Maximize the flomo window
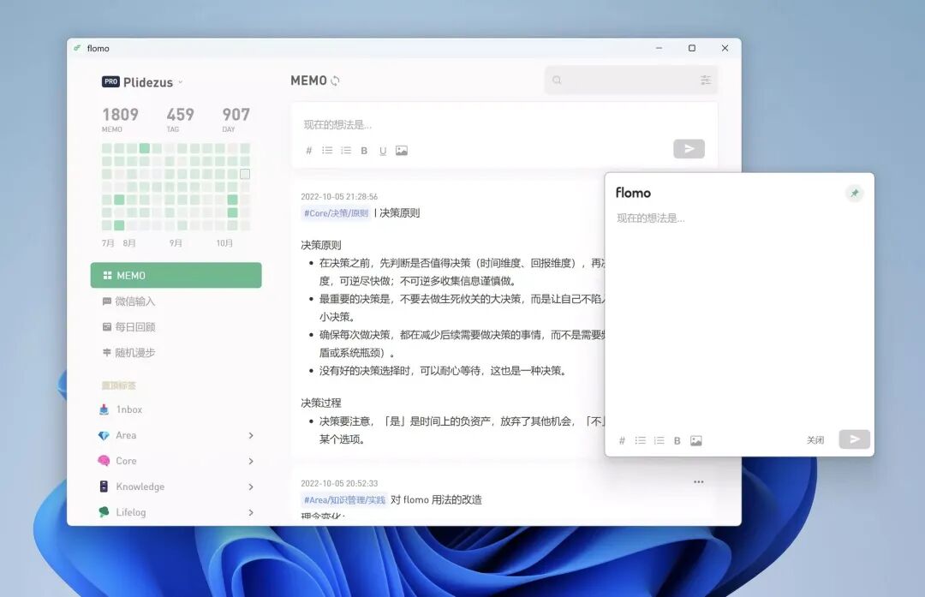Image resolution: width=925 pixels, height=597 pixels. coord(692,48)
